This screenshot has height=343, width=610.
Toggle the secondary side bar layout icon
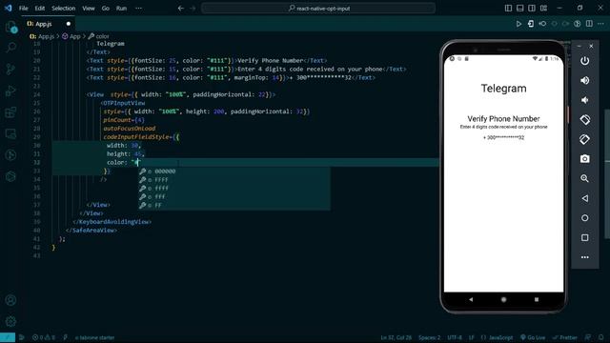532,9
